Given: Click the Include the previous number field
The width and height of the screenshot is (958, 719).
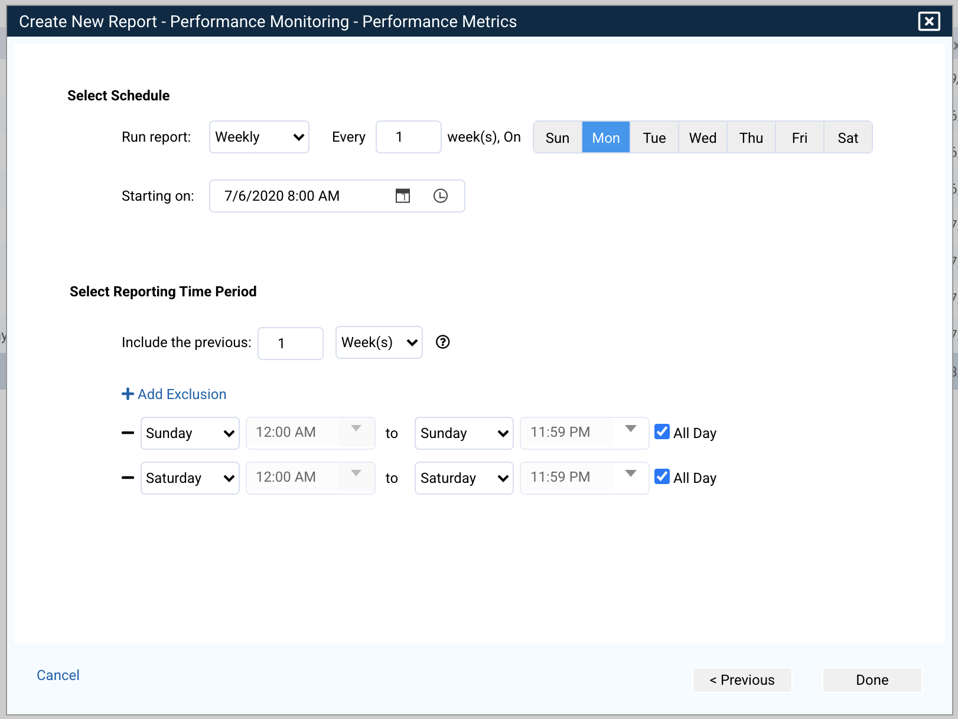Looking at the screenshot, I should [x=291, y=344].
